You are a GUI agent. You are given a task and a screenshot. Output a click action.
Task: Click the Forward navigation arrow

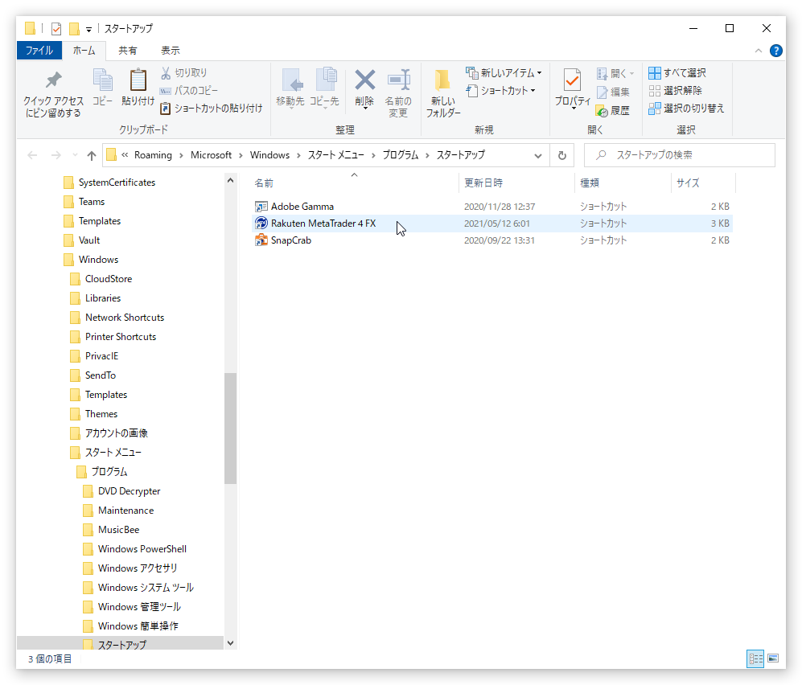click(56, 155)
